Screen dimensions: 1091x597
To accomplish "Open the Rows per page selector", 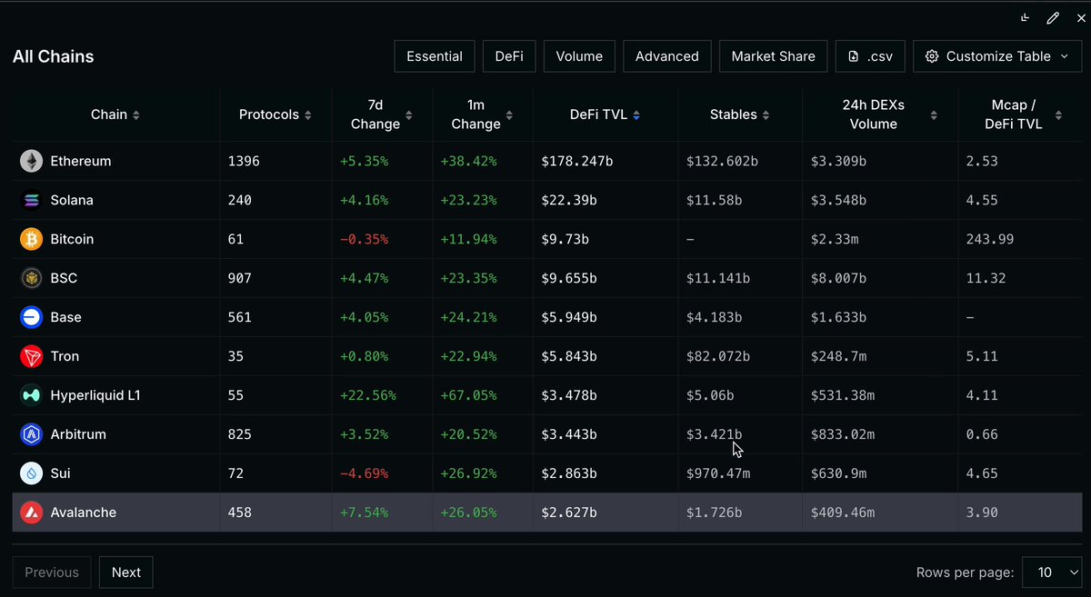I will (x=1052, y=572).
